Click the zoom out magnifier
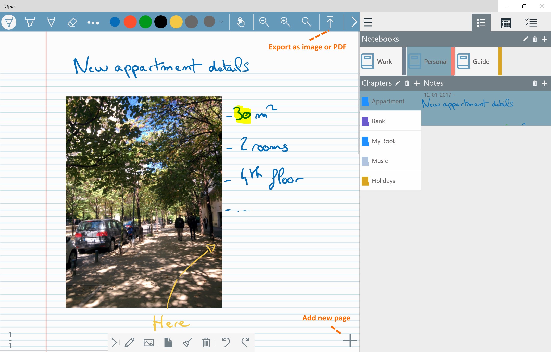551x352 pixels. click(x=264, y=22)
